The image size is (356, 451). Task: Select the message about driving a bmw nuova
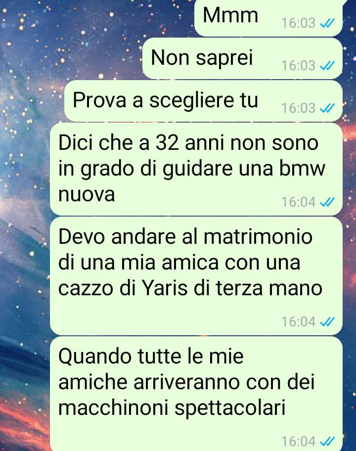(196, 169)
